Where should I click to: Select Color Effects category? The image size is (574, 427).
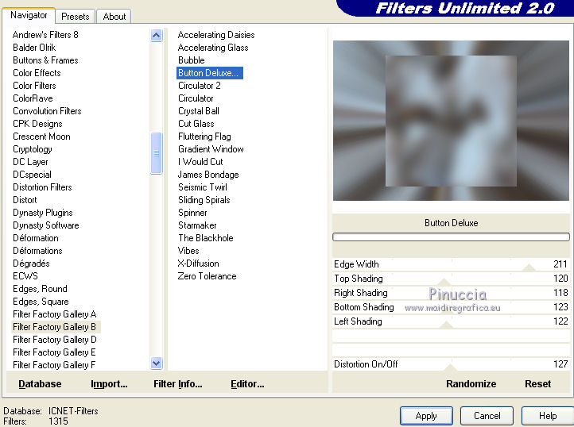tap(37, 73)
